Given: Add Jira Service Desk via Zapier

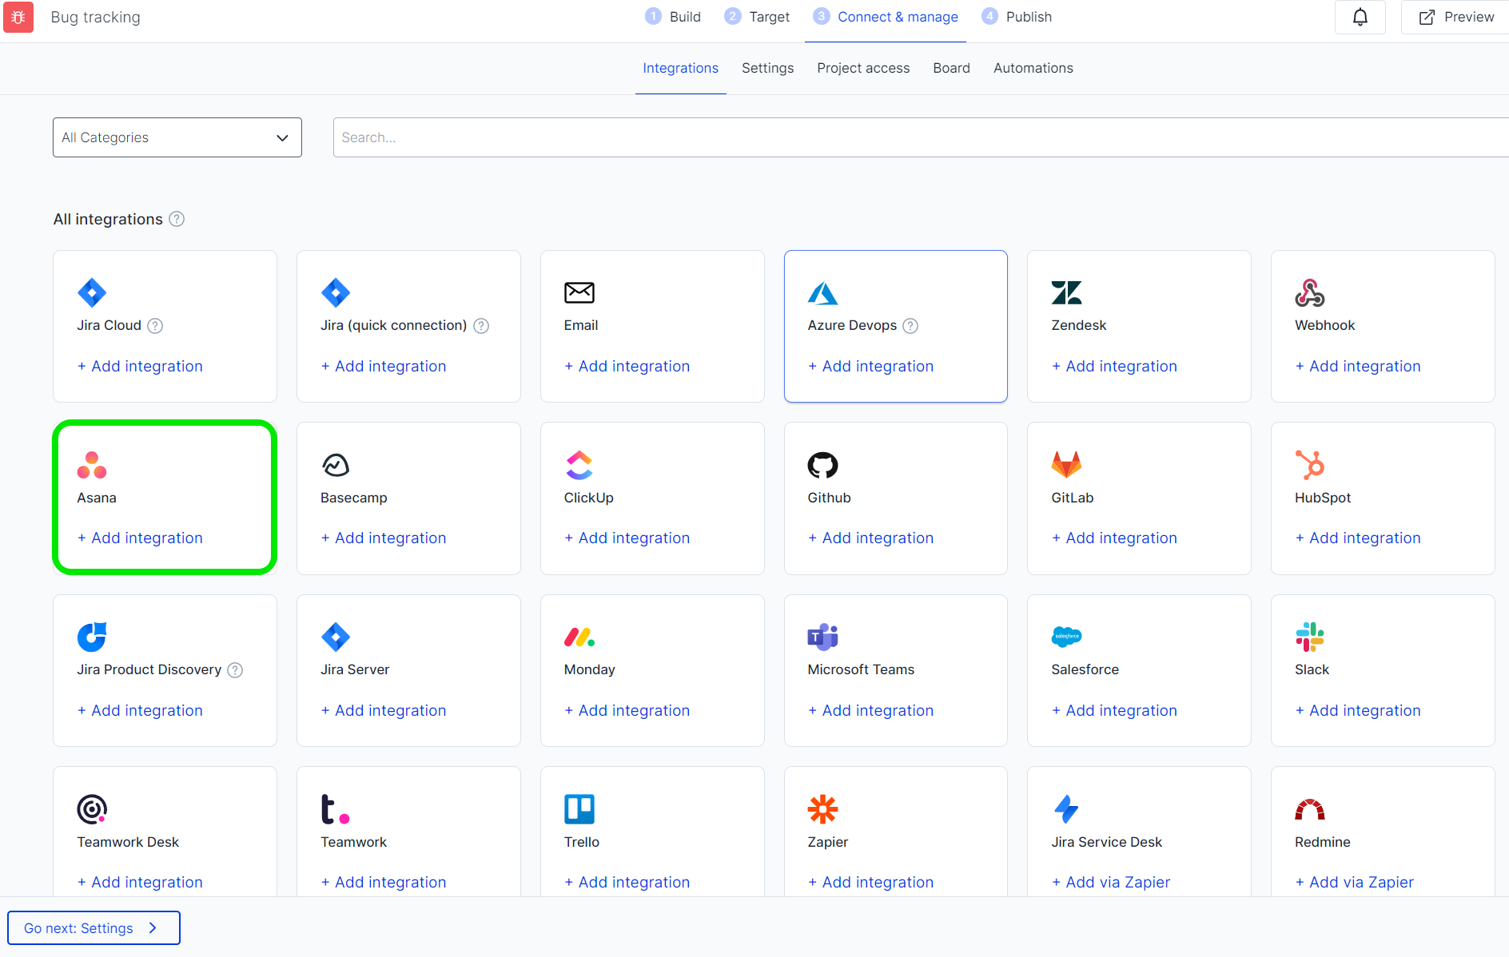Looking at the screenshot, I should tap(1111, 883).
